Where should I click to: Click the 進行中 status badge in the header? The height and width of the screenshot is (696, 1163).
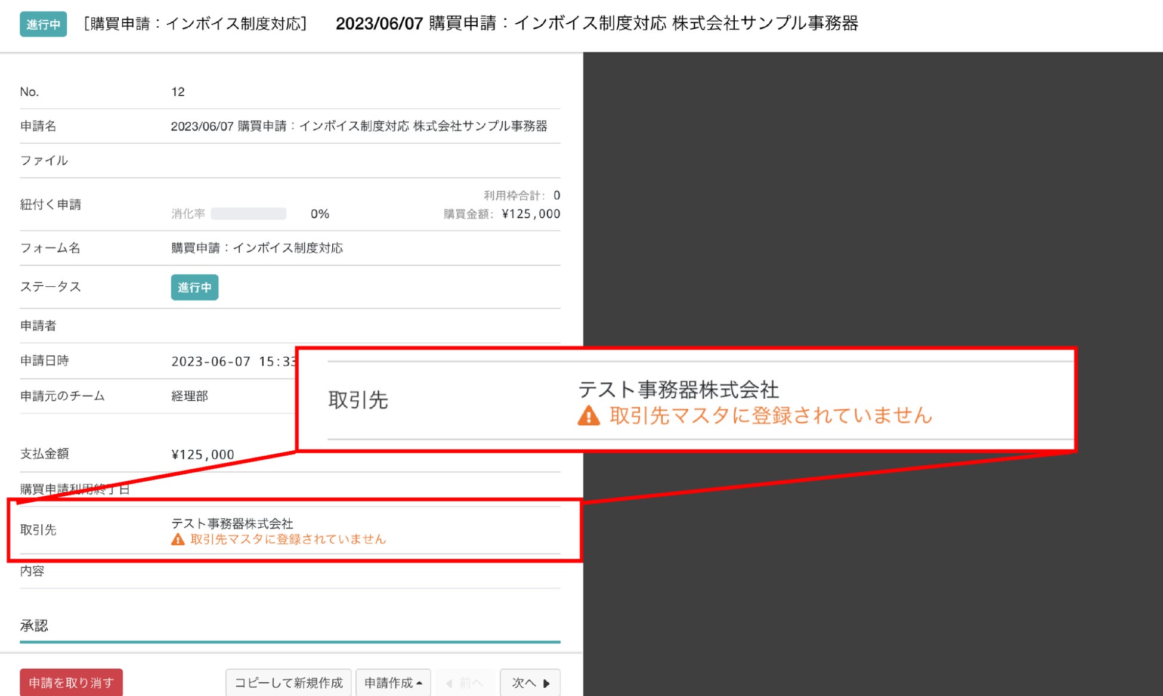(x=43, y=24)
